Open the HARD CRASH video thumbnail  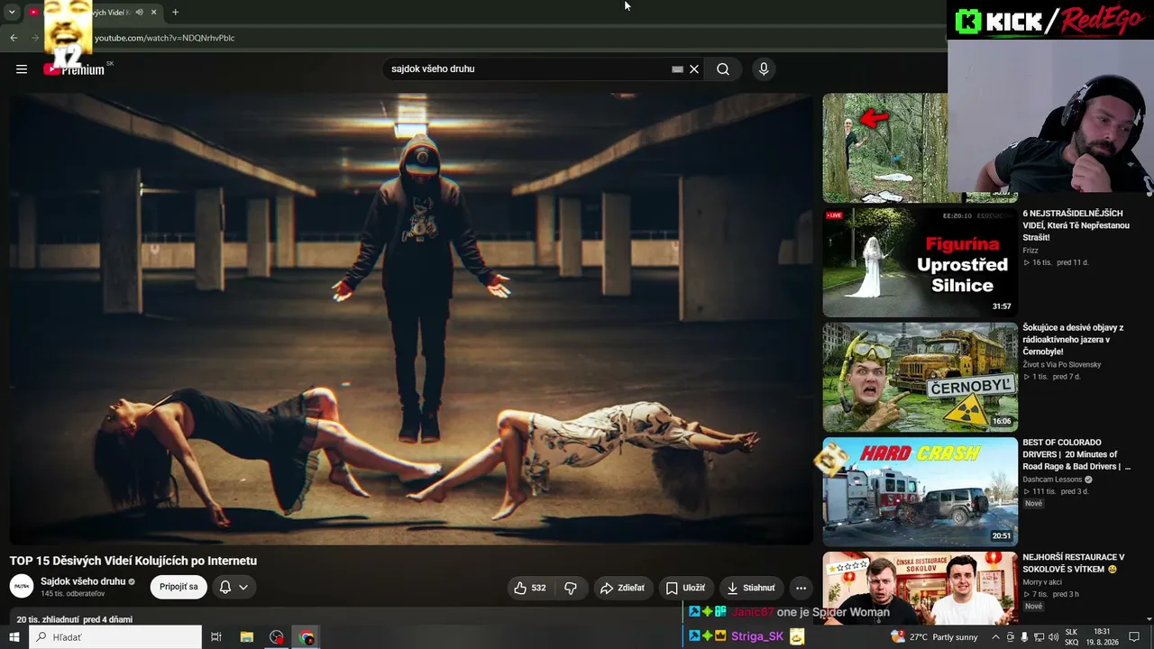(x=920, y=491)
